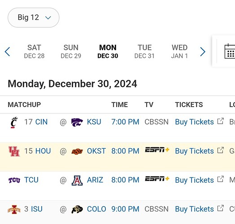Open the ESPN+ logo for TCU at ARIZ
Image resolution: width=235 pixels, height=224 pixels.
[x=157, y=179]
